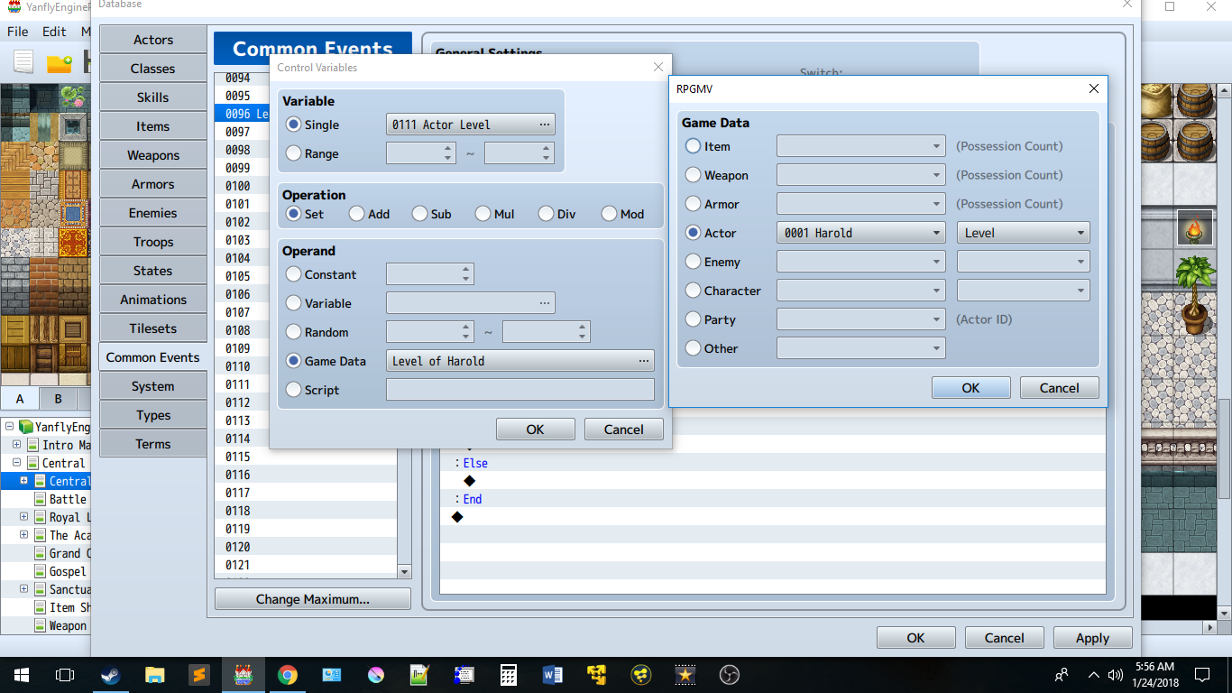
Task: Choose the Sub operation
Action: click(x=419, y=214)
